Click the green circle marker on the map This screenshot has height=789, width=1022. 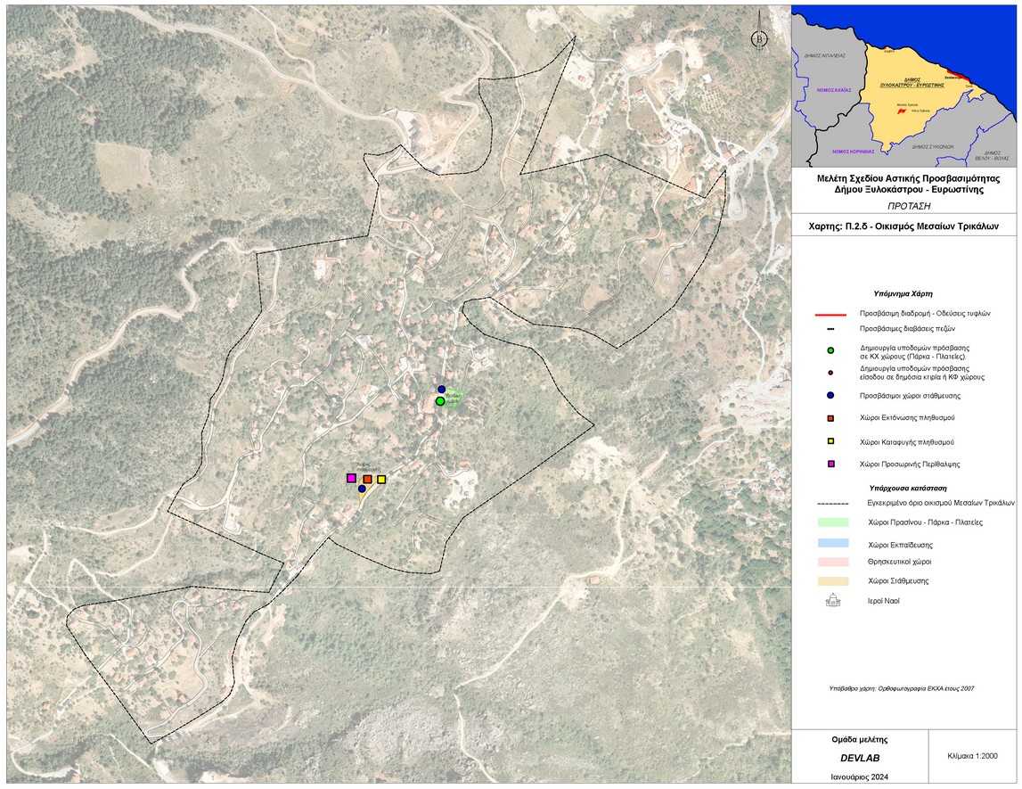click(x=440, y=401)
